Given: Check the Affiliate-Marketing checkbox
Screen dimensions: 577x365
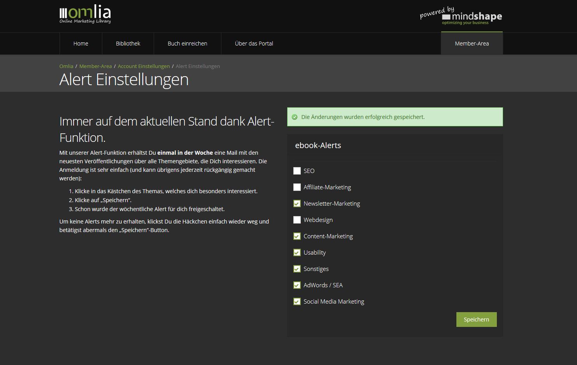Looking at the screenshot, I should point(297,187).
